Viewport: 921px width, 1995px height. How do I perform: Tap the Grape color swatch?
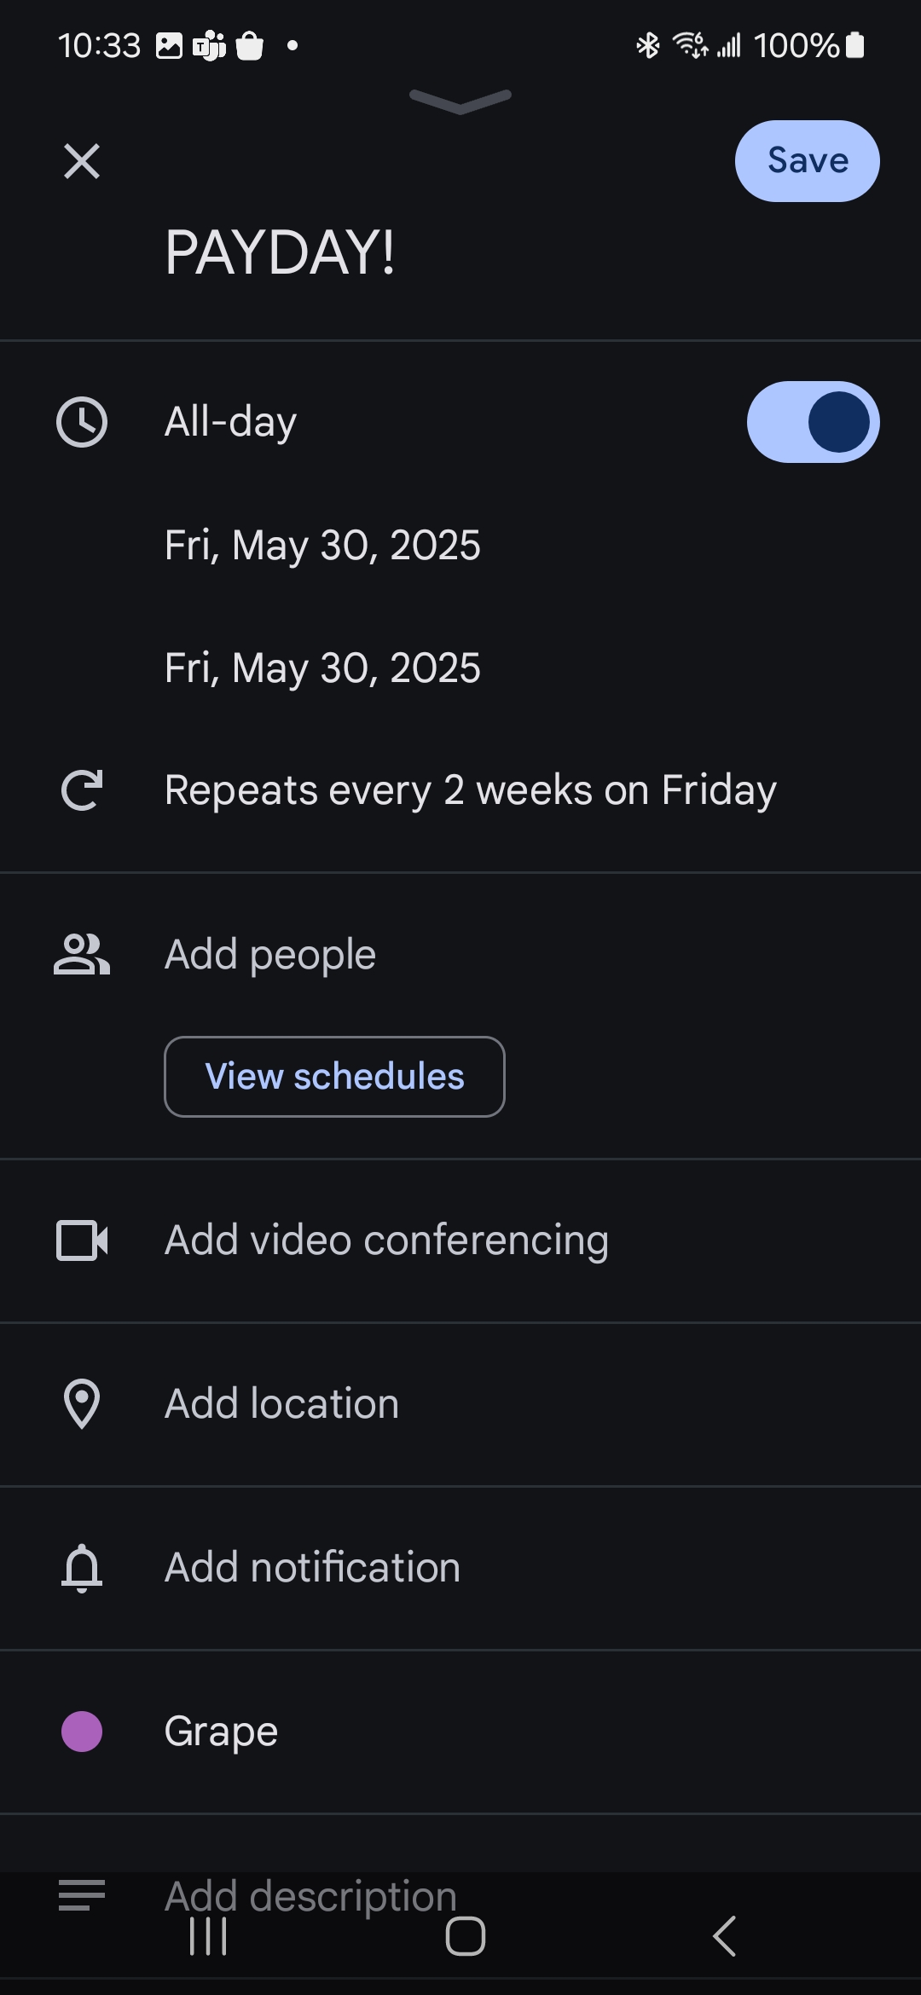(x=82, y=1732)
